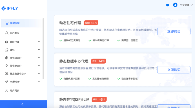Collapse the sidebar with the left arrow
The image size is (195, 108).
pos(23,104)
